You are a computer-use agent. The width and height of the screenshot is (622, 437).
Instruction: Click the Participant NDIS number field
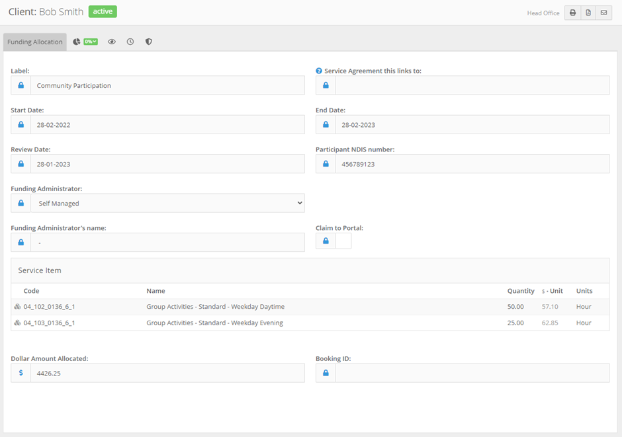[x=472, y=164]
